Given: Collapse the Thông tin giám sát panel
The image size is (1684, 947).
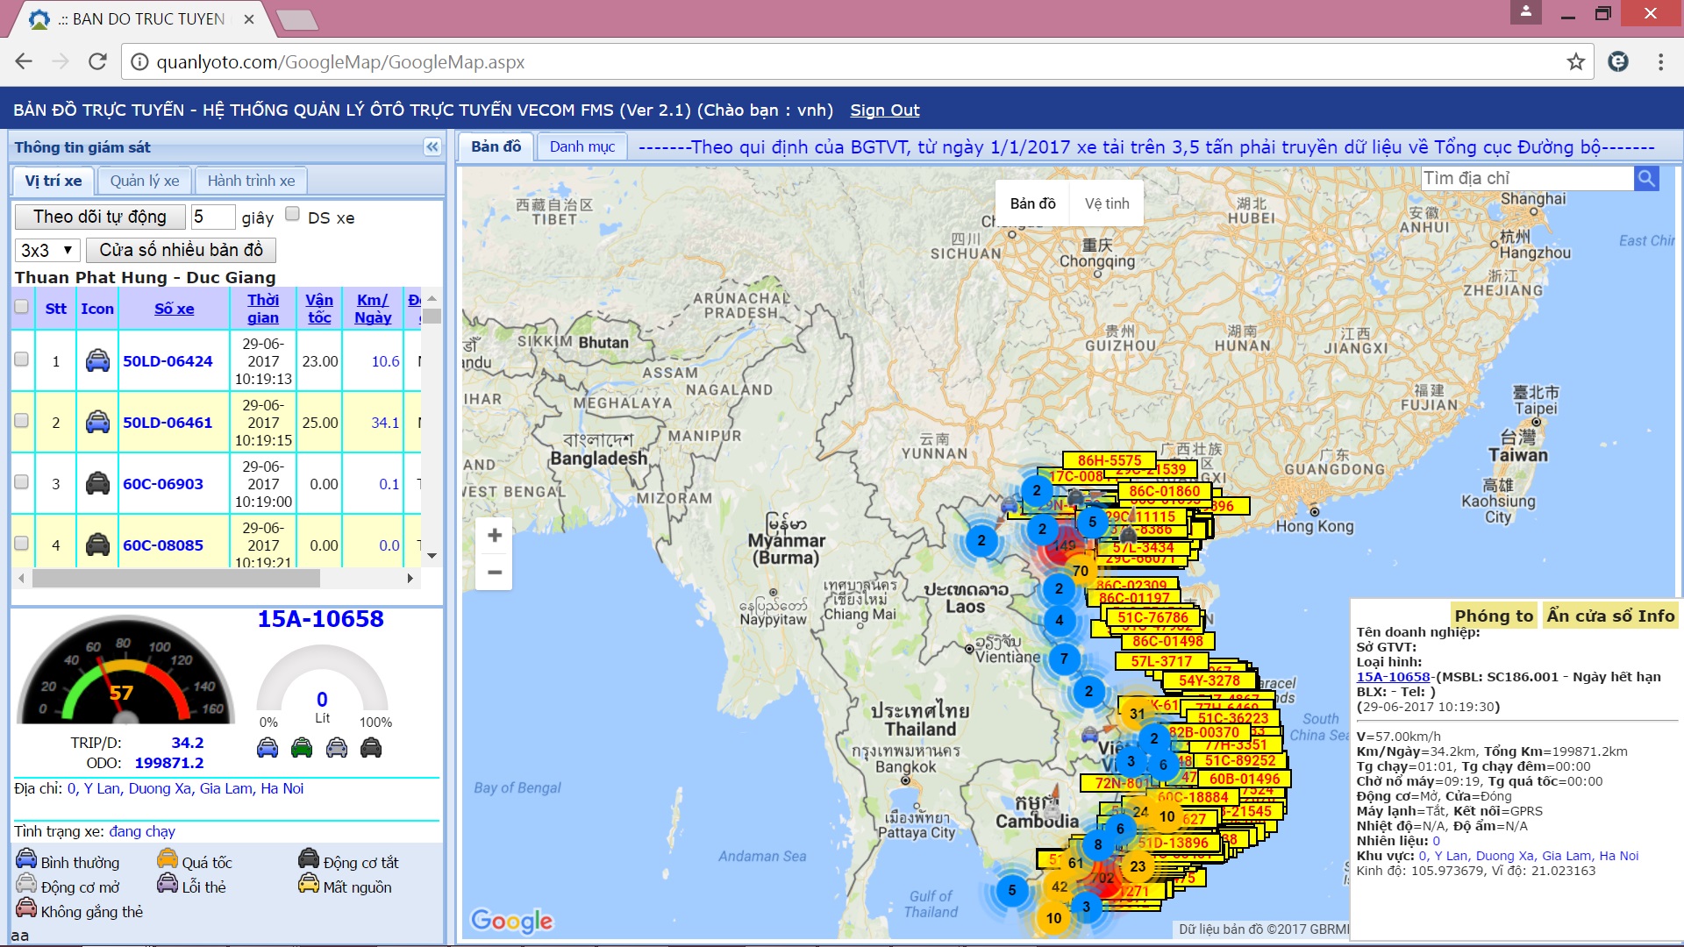Looking at the screenshot, I should coord(432,147).
